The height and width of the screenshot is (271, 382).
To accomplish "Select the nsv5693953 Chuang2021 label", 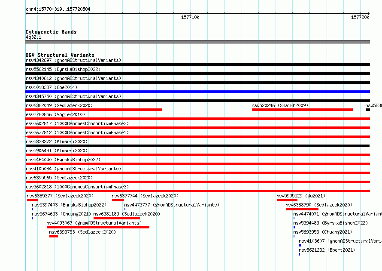I will tap(323, 232).
